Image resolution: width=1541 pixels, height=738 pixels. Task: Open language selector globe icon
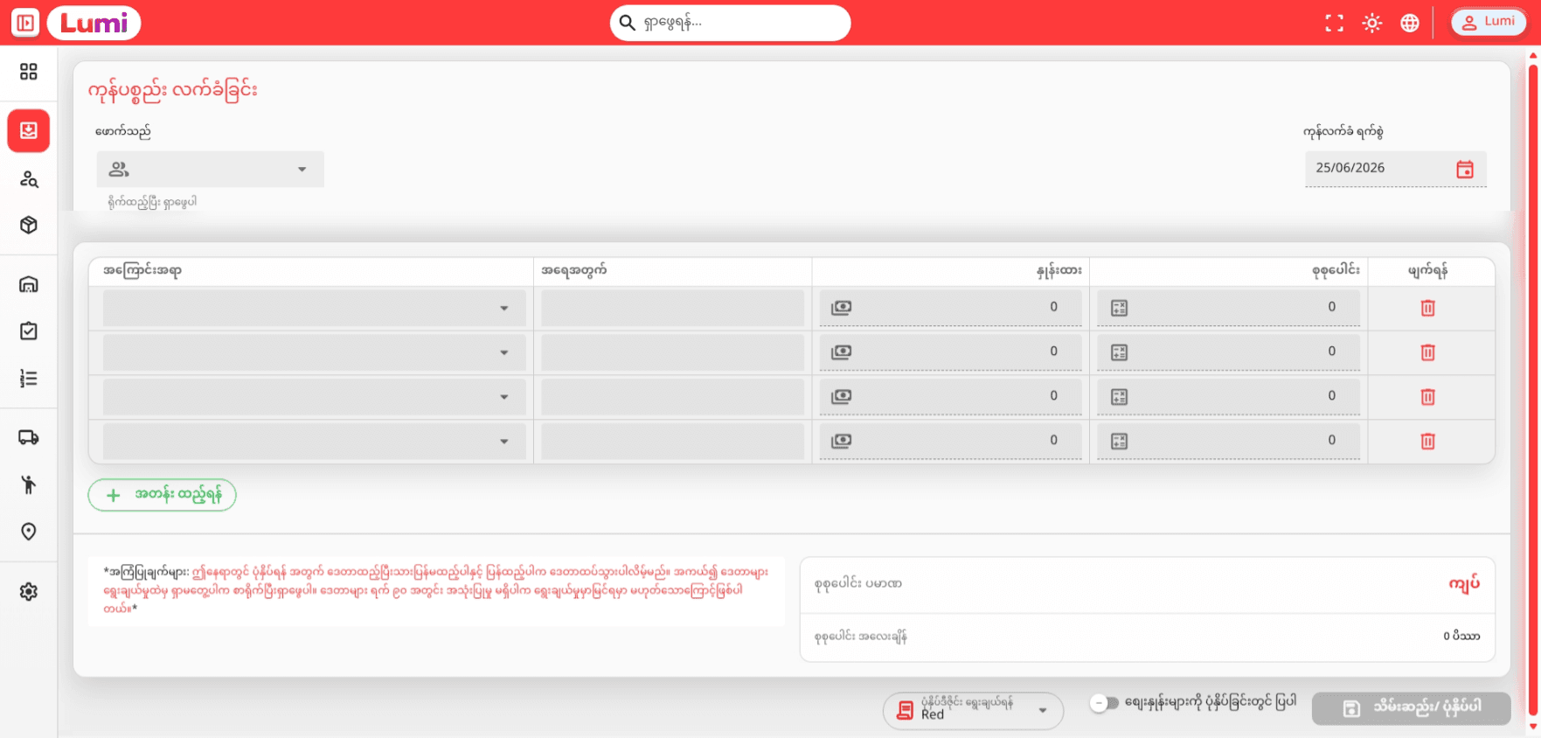tap(1409, 24)
